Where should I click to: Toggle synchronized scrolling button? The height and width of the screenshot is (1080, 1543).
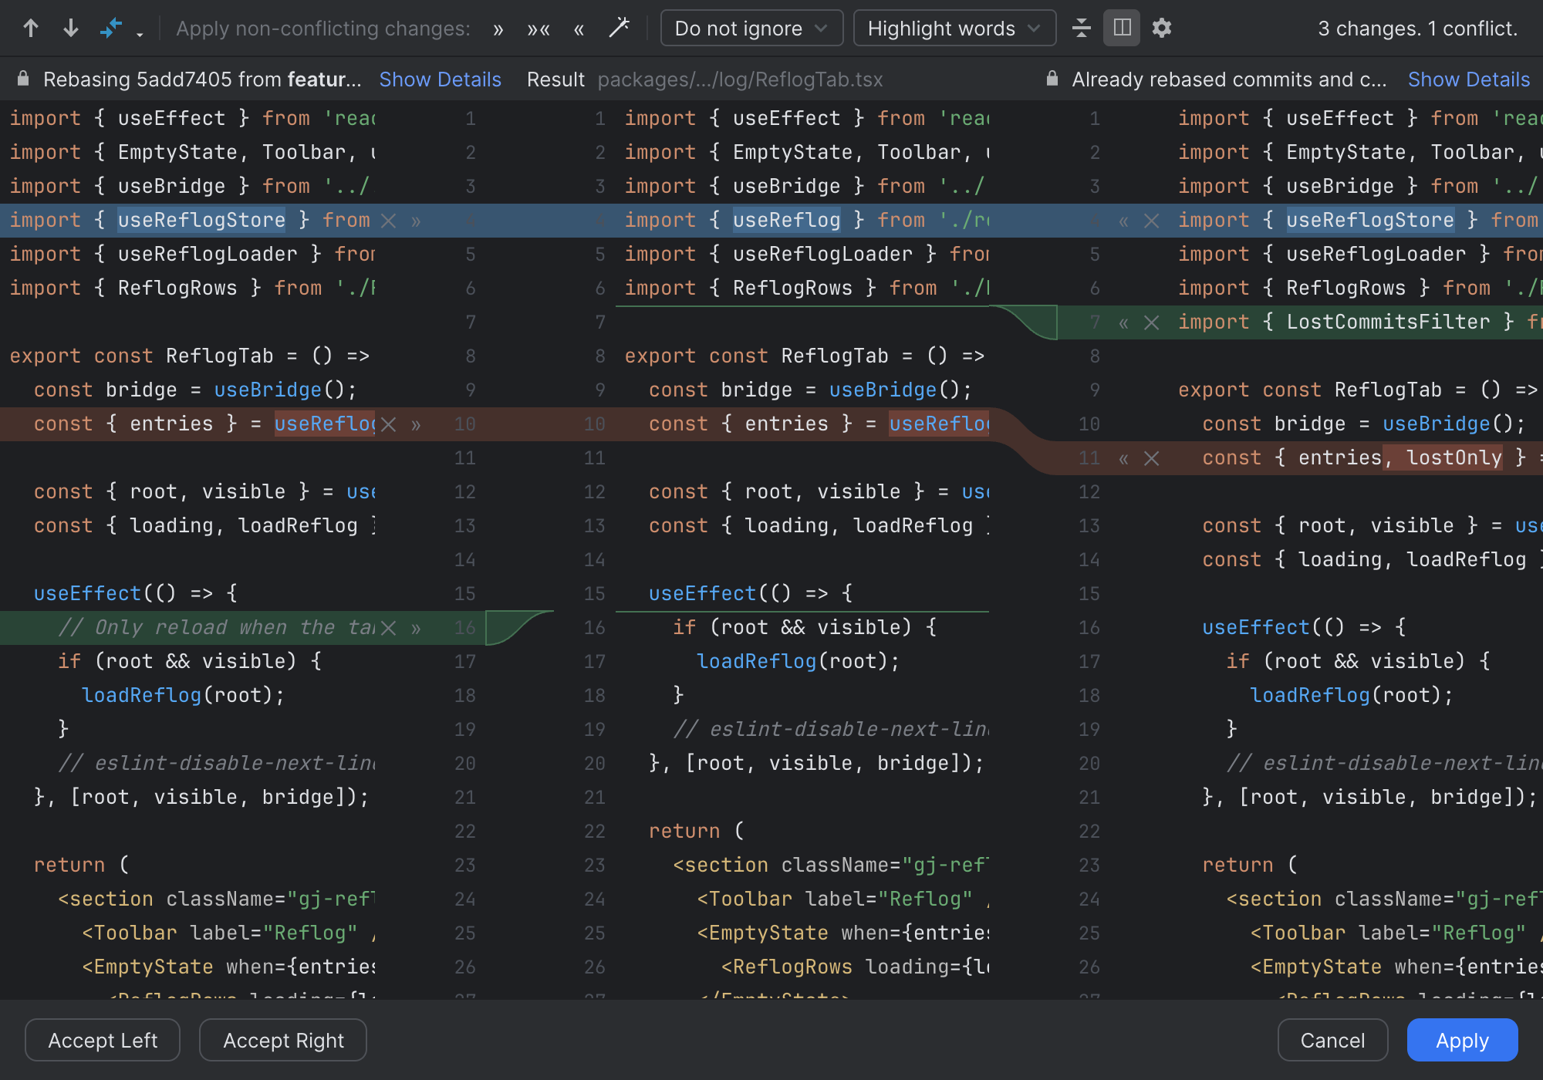[1122, 29]
